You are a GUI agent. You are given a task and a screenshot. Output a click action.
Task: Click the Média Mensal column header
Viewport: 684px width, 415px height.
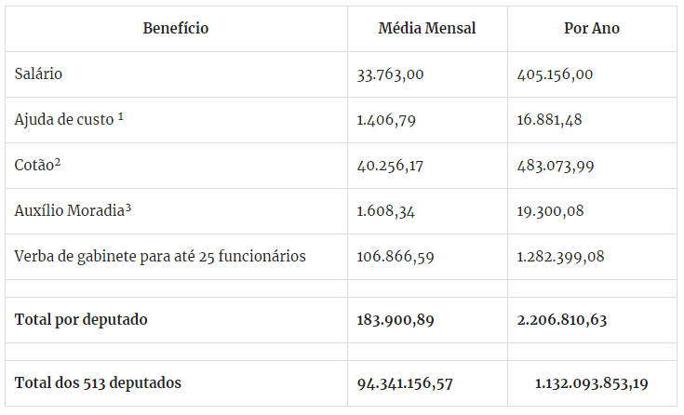tap(427, 28)
